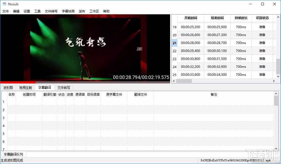Screen dimensions: 281x164
Task: Open the 工具 menu
Action: point(37,11)
